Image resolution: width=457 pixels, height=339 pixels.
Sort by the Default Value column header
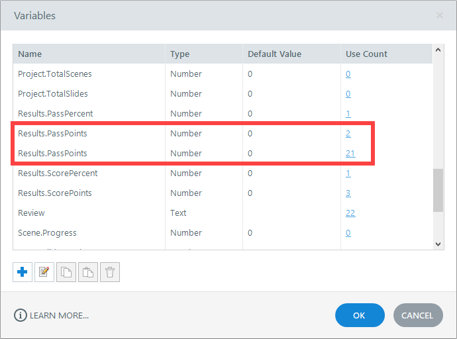[x=274, y=54]
